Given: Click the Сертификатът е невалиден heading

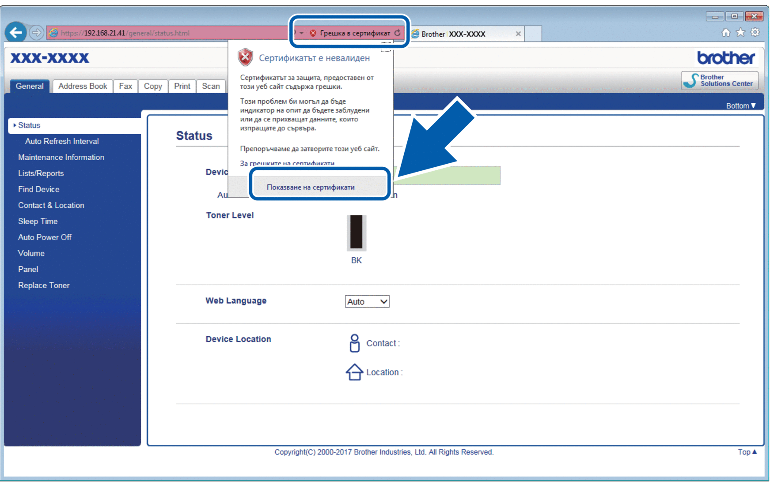Looking at the screenshot, I should click(x=315, y=58).
